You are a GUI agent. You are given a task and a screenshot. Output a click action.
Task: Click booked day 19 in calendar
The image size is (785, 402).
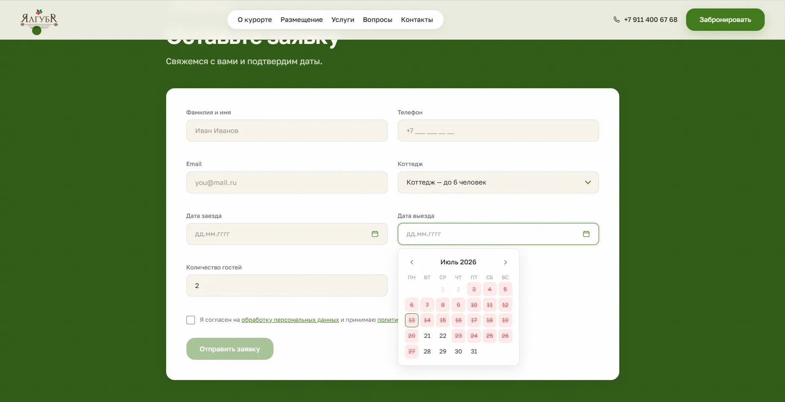[505, 320]
